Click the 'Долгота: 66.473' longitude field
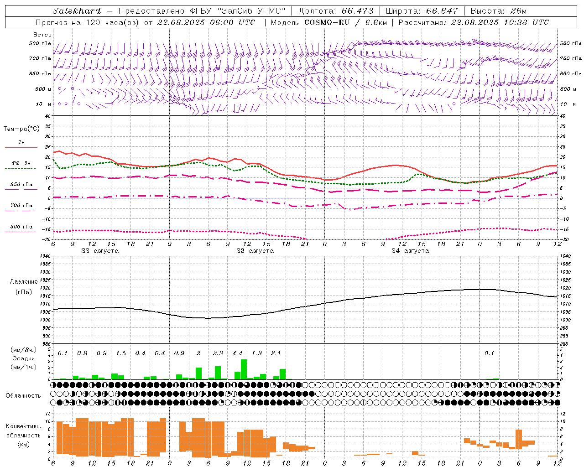The width and height of the screenshot is (584, 467). click(x=336, y=11)
